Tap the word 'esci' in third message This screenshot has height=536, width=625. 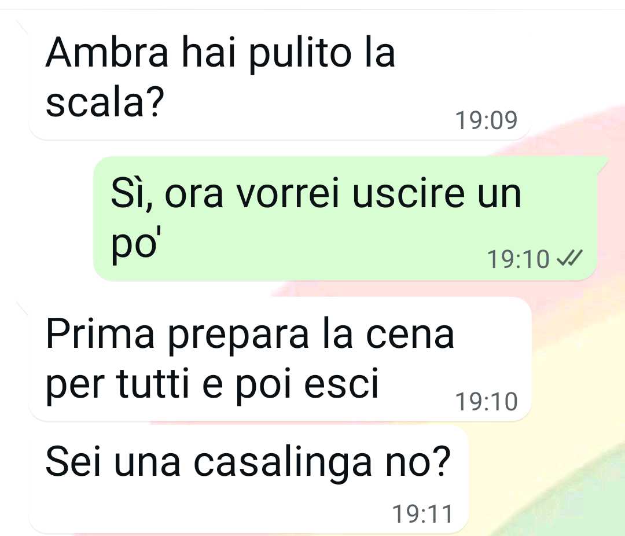[x=341, y=383]
